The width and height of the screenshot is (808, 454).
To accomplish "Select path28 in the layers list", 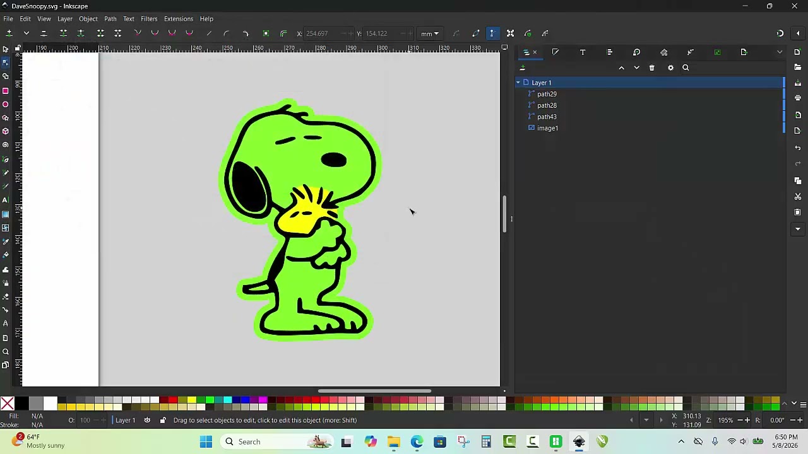I will (547, 105).
